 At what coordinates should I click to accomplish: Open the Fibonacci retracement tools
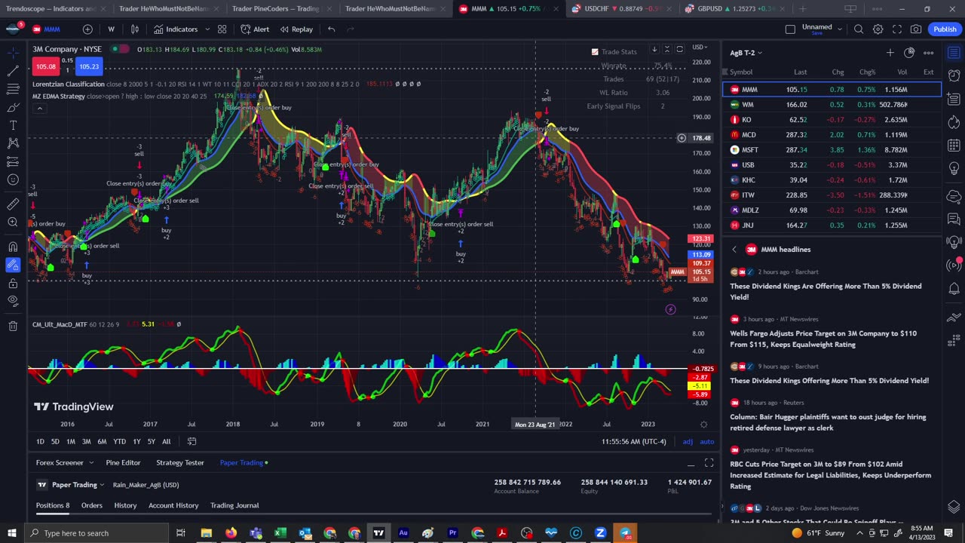click(x=13, y=89)
